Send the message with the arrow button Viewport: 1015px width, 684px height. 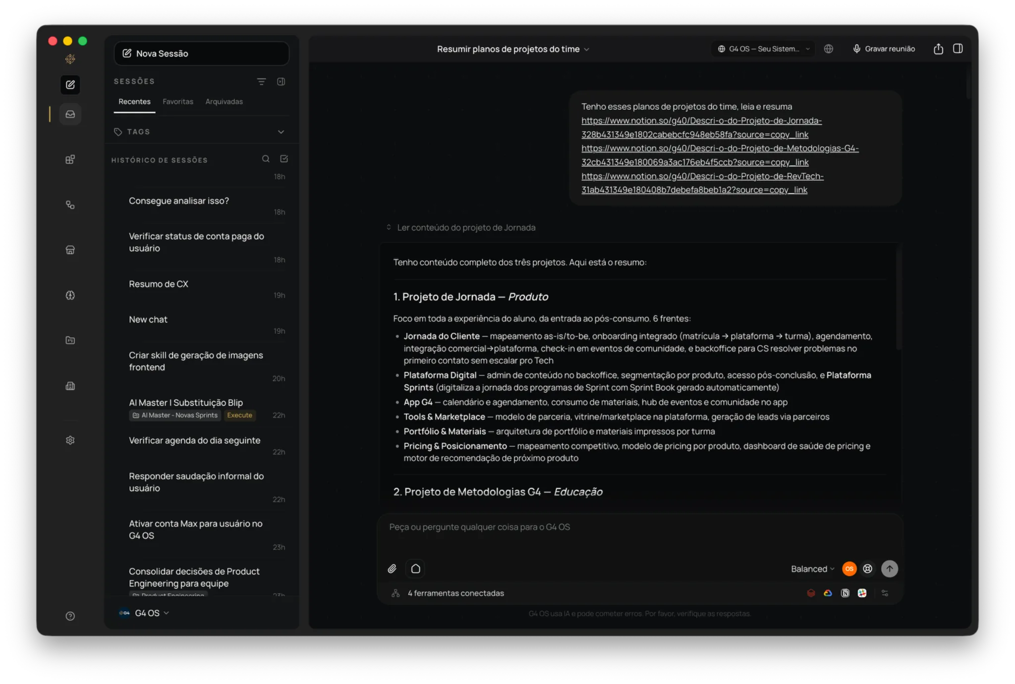[890, 569]
